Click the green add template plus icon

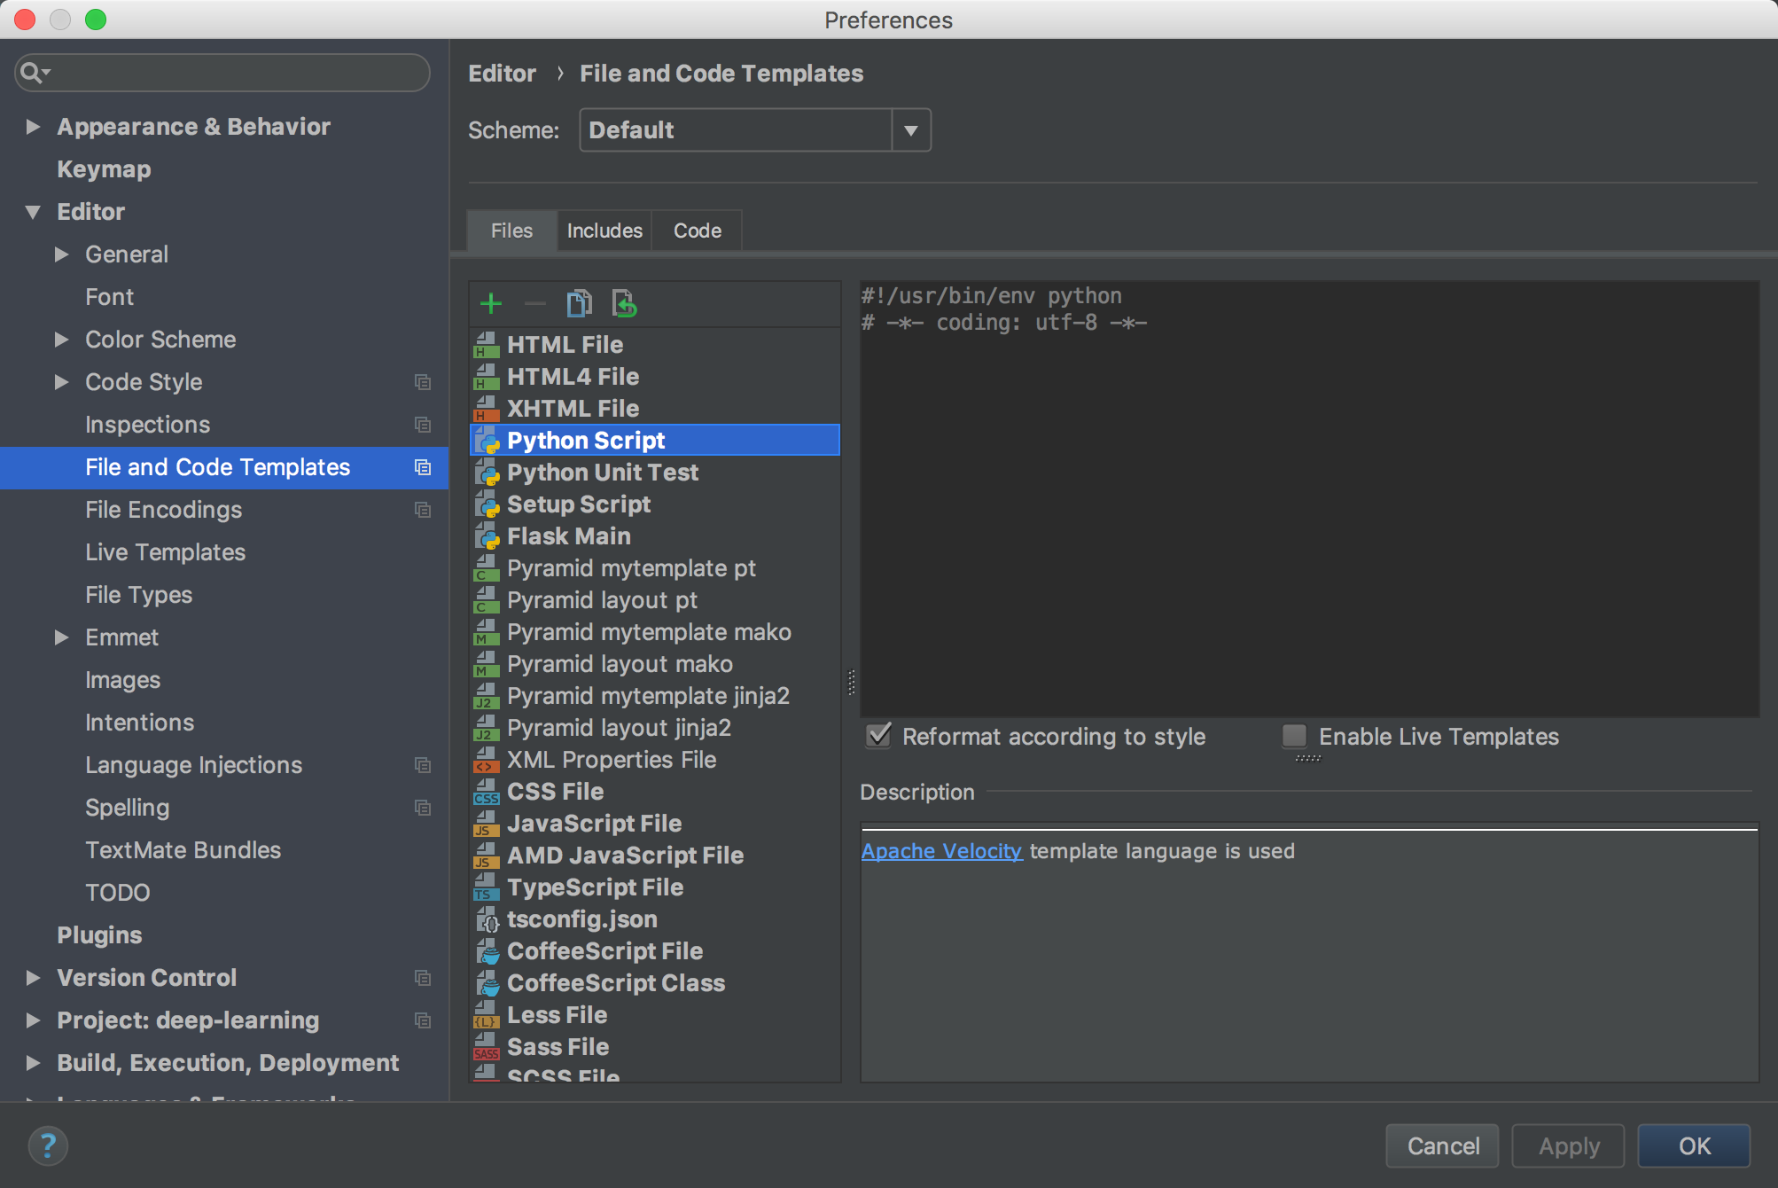coord(490,304)
